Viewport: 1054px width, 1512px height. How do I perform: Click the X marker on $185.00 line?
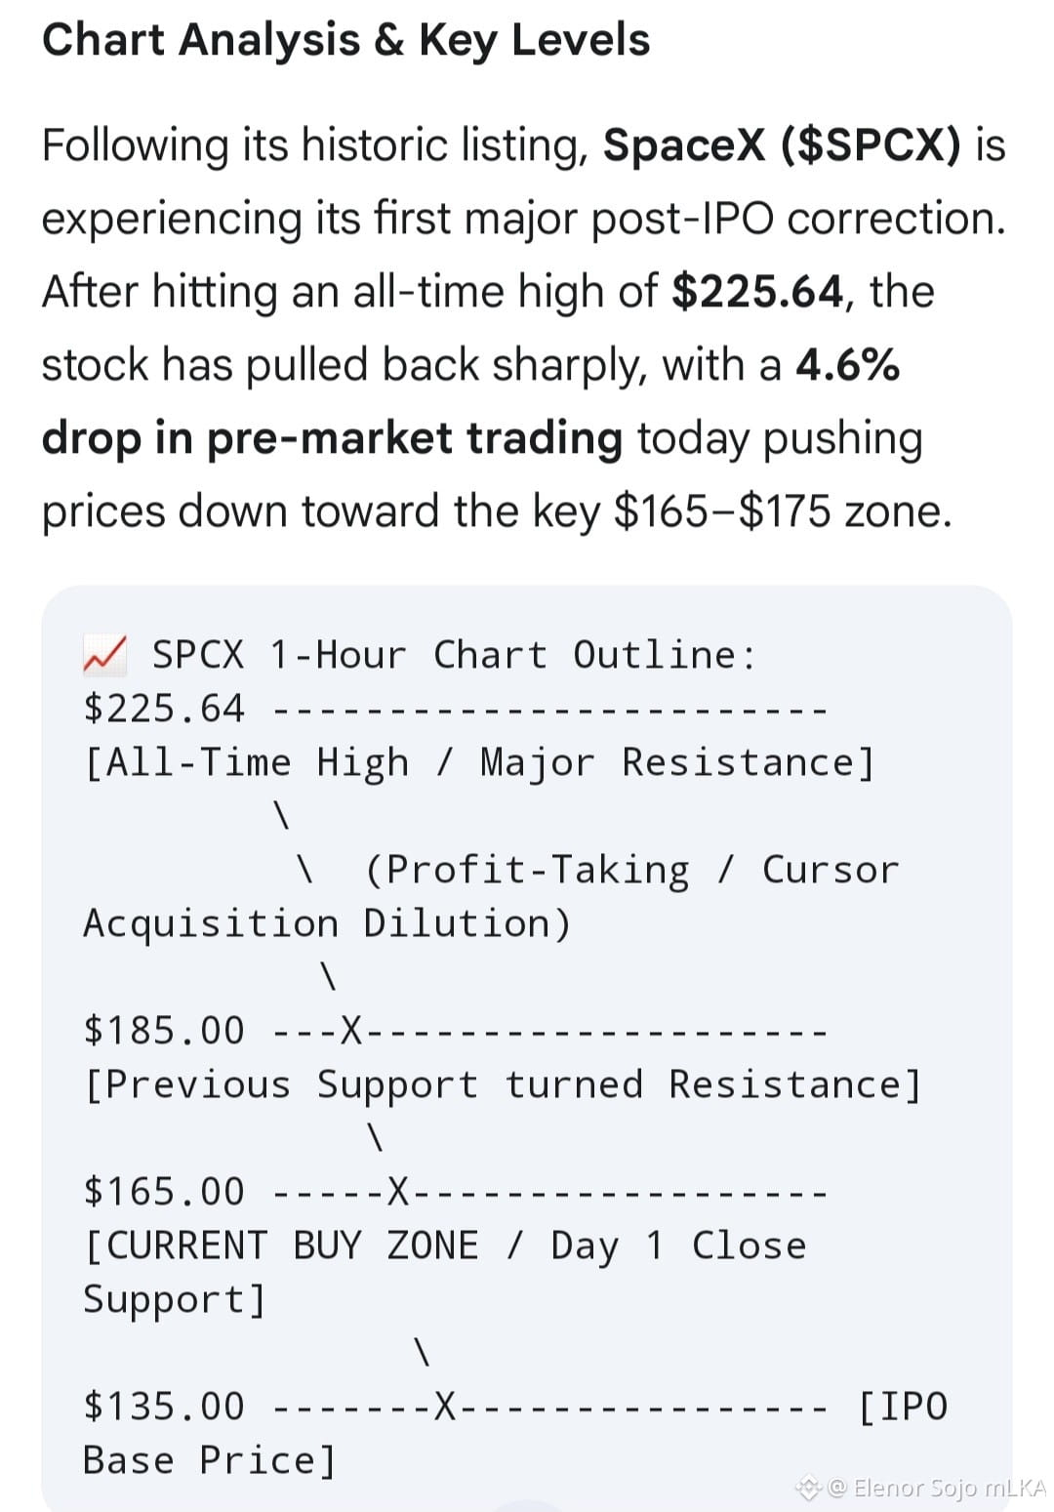(350, 1031)
